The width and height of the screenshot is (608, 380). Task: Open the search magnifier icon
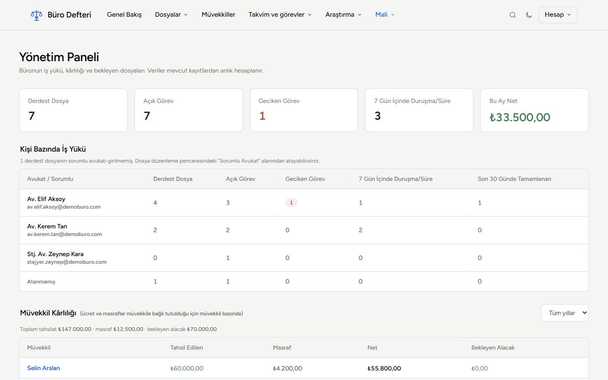[513, 15]
